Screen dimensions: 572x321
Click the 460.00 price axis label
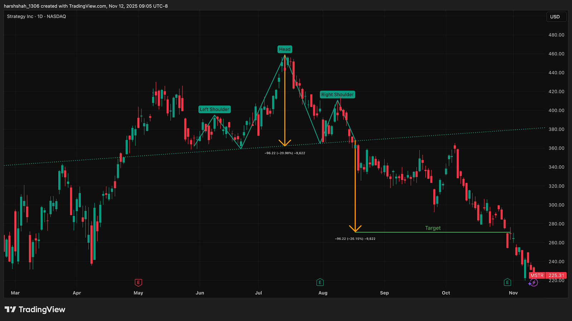coord(556,54)
